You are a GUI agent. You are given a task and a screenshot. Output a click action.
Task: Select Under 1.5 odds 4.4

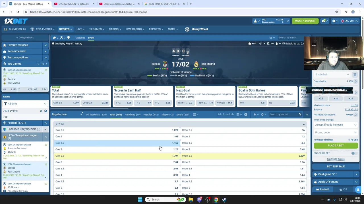243,143
